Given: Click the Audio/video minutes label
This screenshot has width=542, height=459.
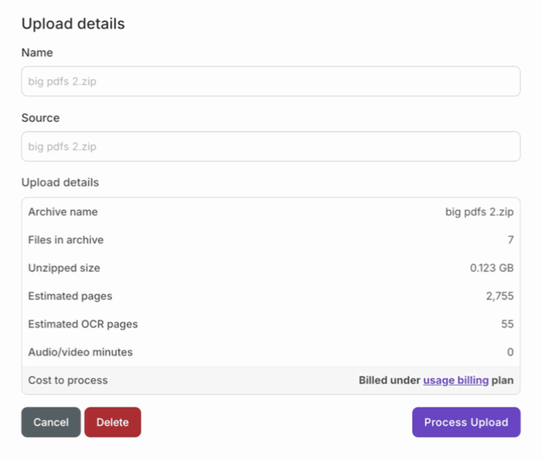Looking at the screenshot, I should 80,352.
